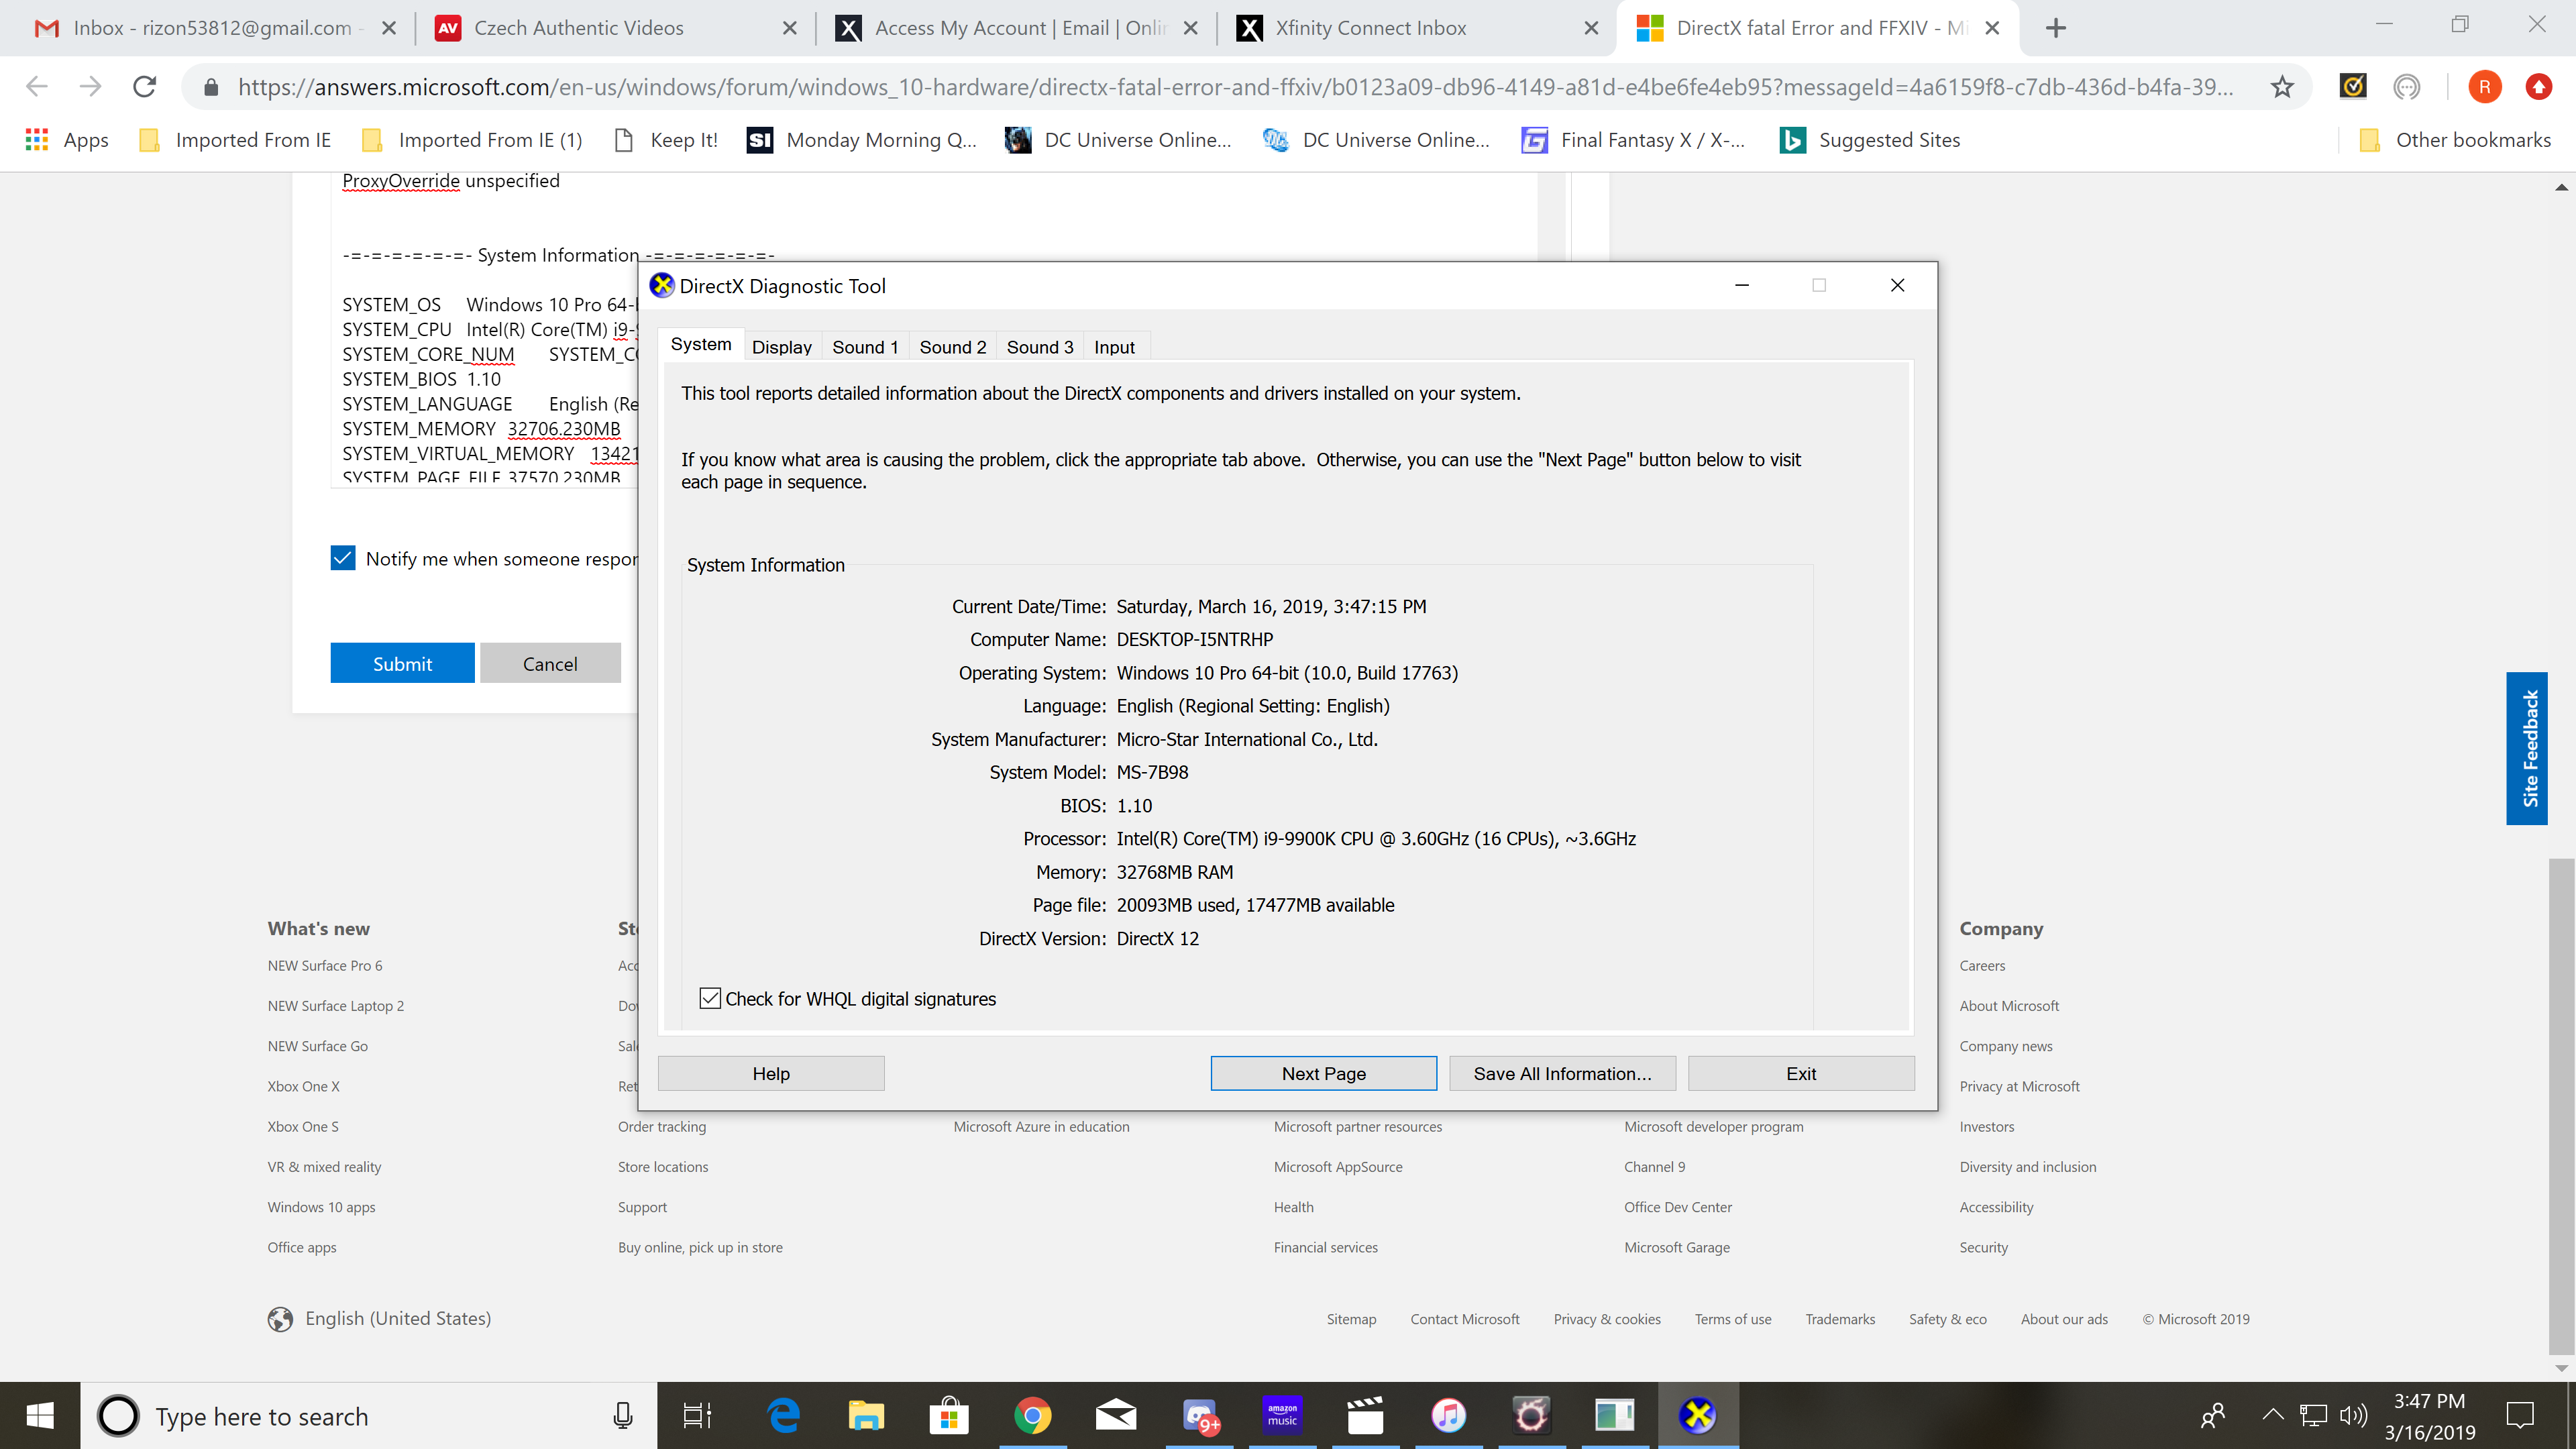Screen dimensions: 2576x1449
Task: Open File Explorer from taskbar
Action: (x=866, y=1416)
